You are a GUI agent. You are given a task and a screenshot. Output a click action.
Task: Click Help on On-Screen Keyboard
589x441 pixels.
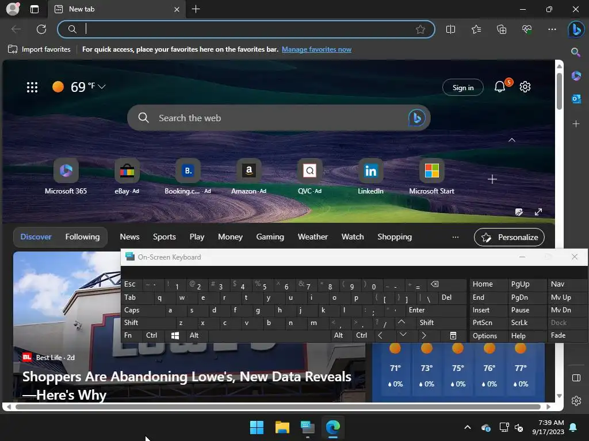click(x=527, y=335)
